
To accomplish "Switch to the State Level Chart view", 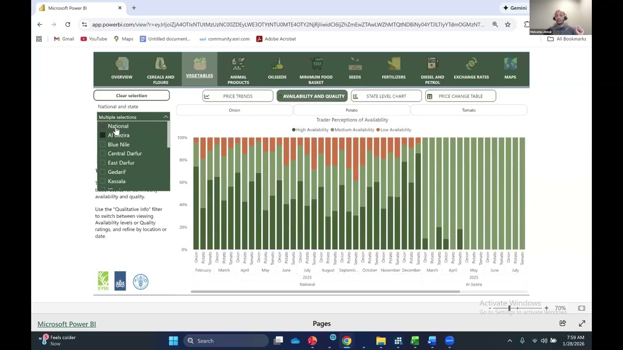I will [x=386, y=96].
